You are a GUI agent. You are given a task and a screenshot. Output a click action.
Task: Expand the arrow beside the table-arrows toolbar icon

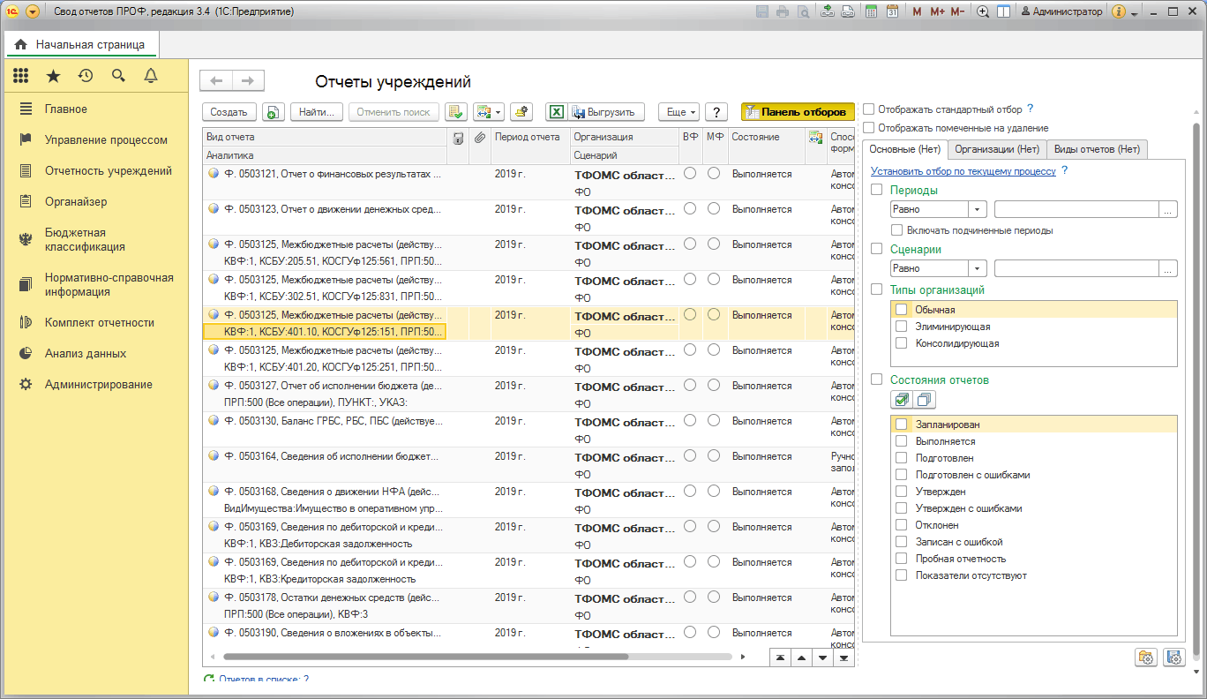click(499, 112)
